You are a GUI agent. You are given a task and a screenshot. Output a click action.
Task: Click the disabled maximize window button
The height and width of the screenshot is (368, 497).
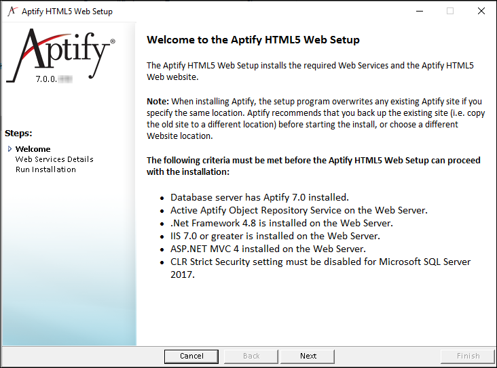(450, 11)
